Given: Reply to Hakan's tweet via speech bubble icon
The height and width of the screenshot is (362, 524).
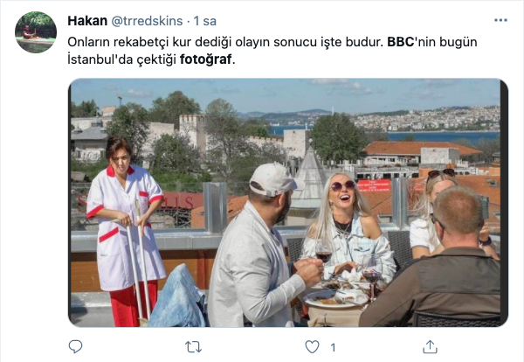Looking at the screenshot, I should click(x=75, y=346).
